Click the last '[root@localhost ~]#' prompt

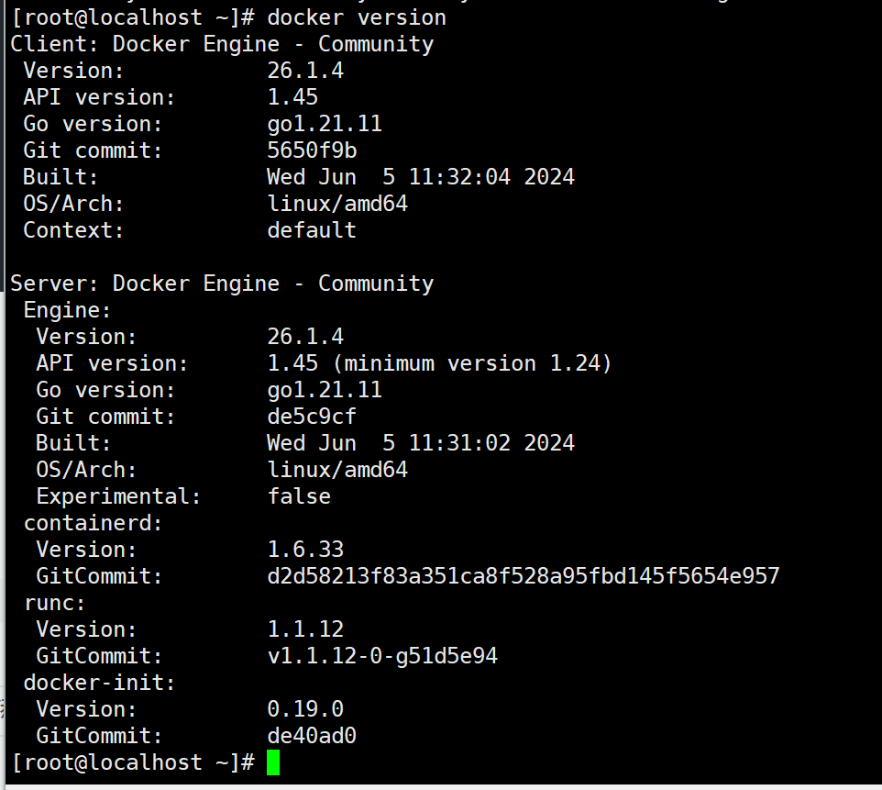click(x=133, y=762)
